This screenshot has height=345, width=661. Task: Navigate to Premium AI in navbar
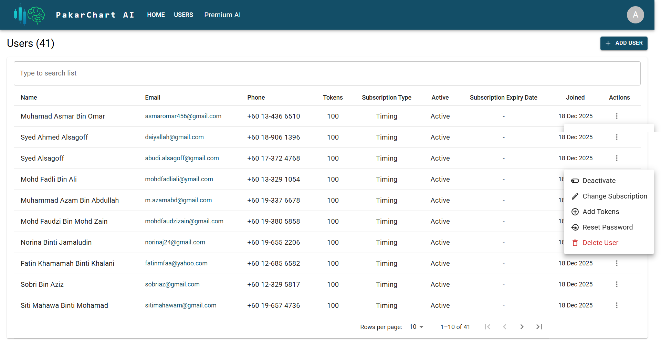(x=222, y=15)
